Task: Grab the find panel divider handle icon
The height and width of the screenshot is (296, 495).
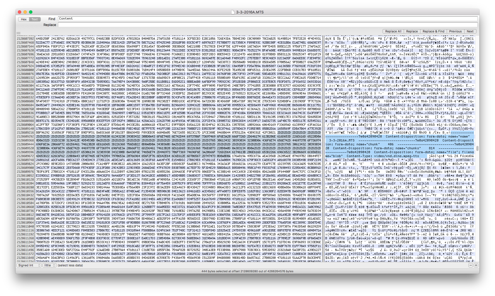Action: click(18, 33)
